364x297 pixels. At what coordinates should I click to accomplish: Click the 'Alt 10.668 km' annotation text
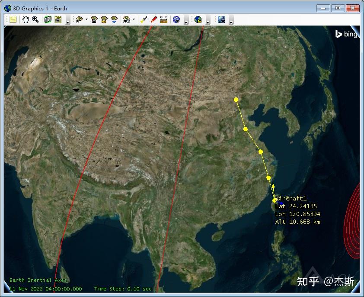click(297, 222)
